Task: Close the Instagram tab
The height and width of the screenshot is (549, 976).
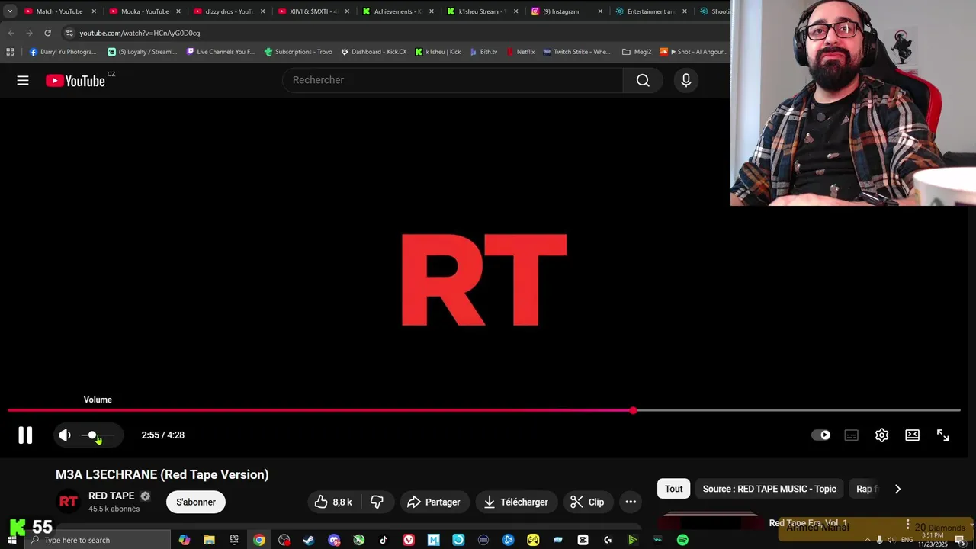Action: (600, 11)
